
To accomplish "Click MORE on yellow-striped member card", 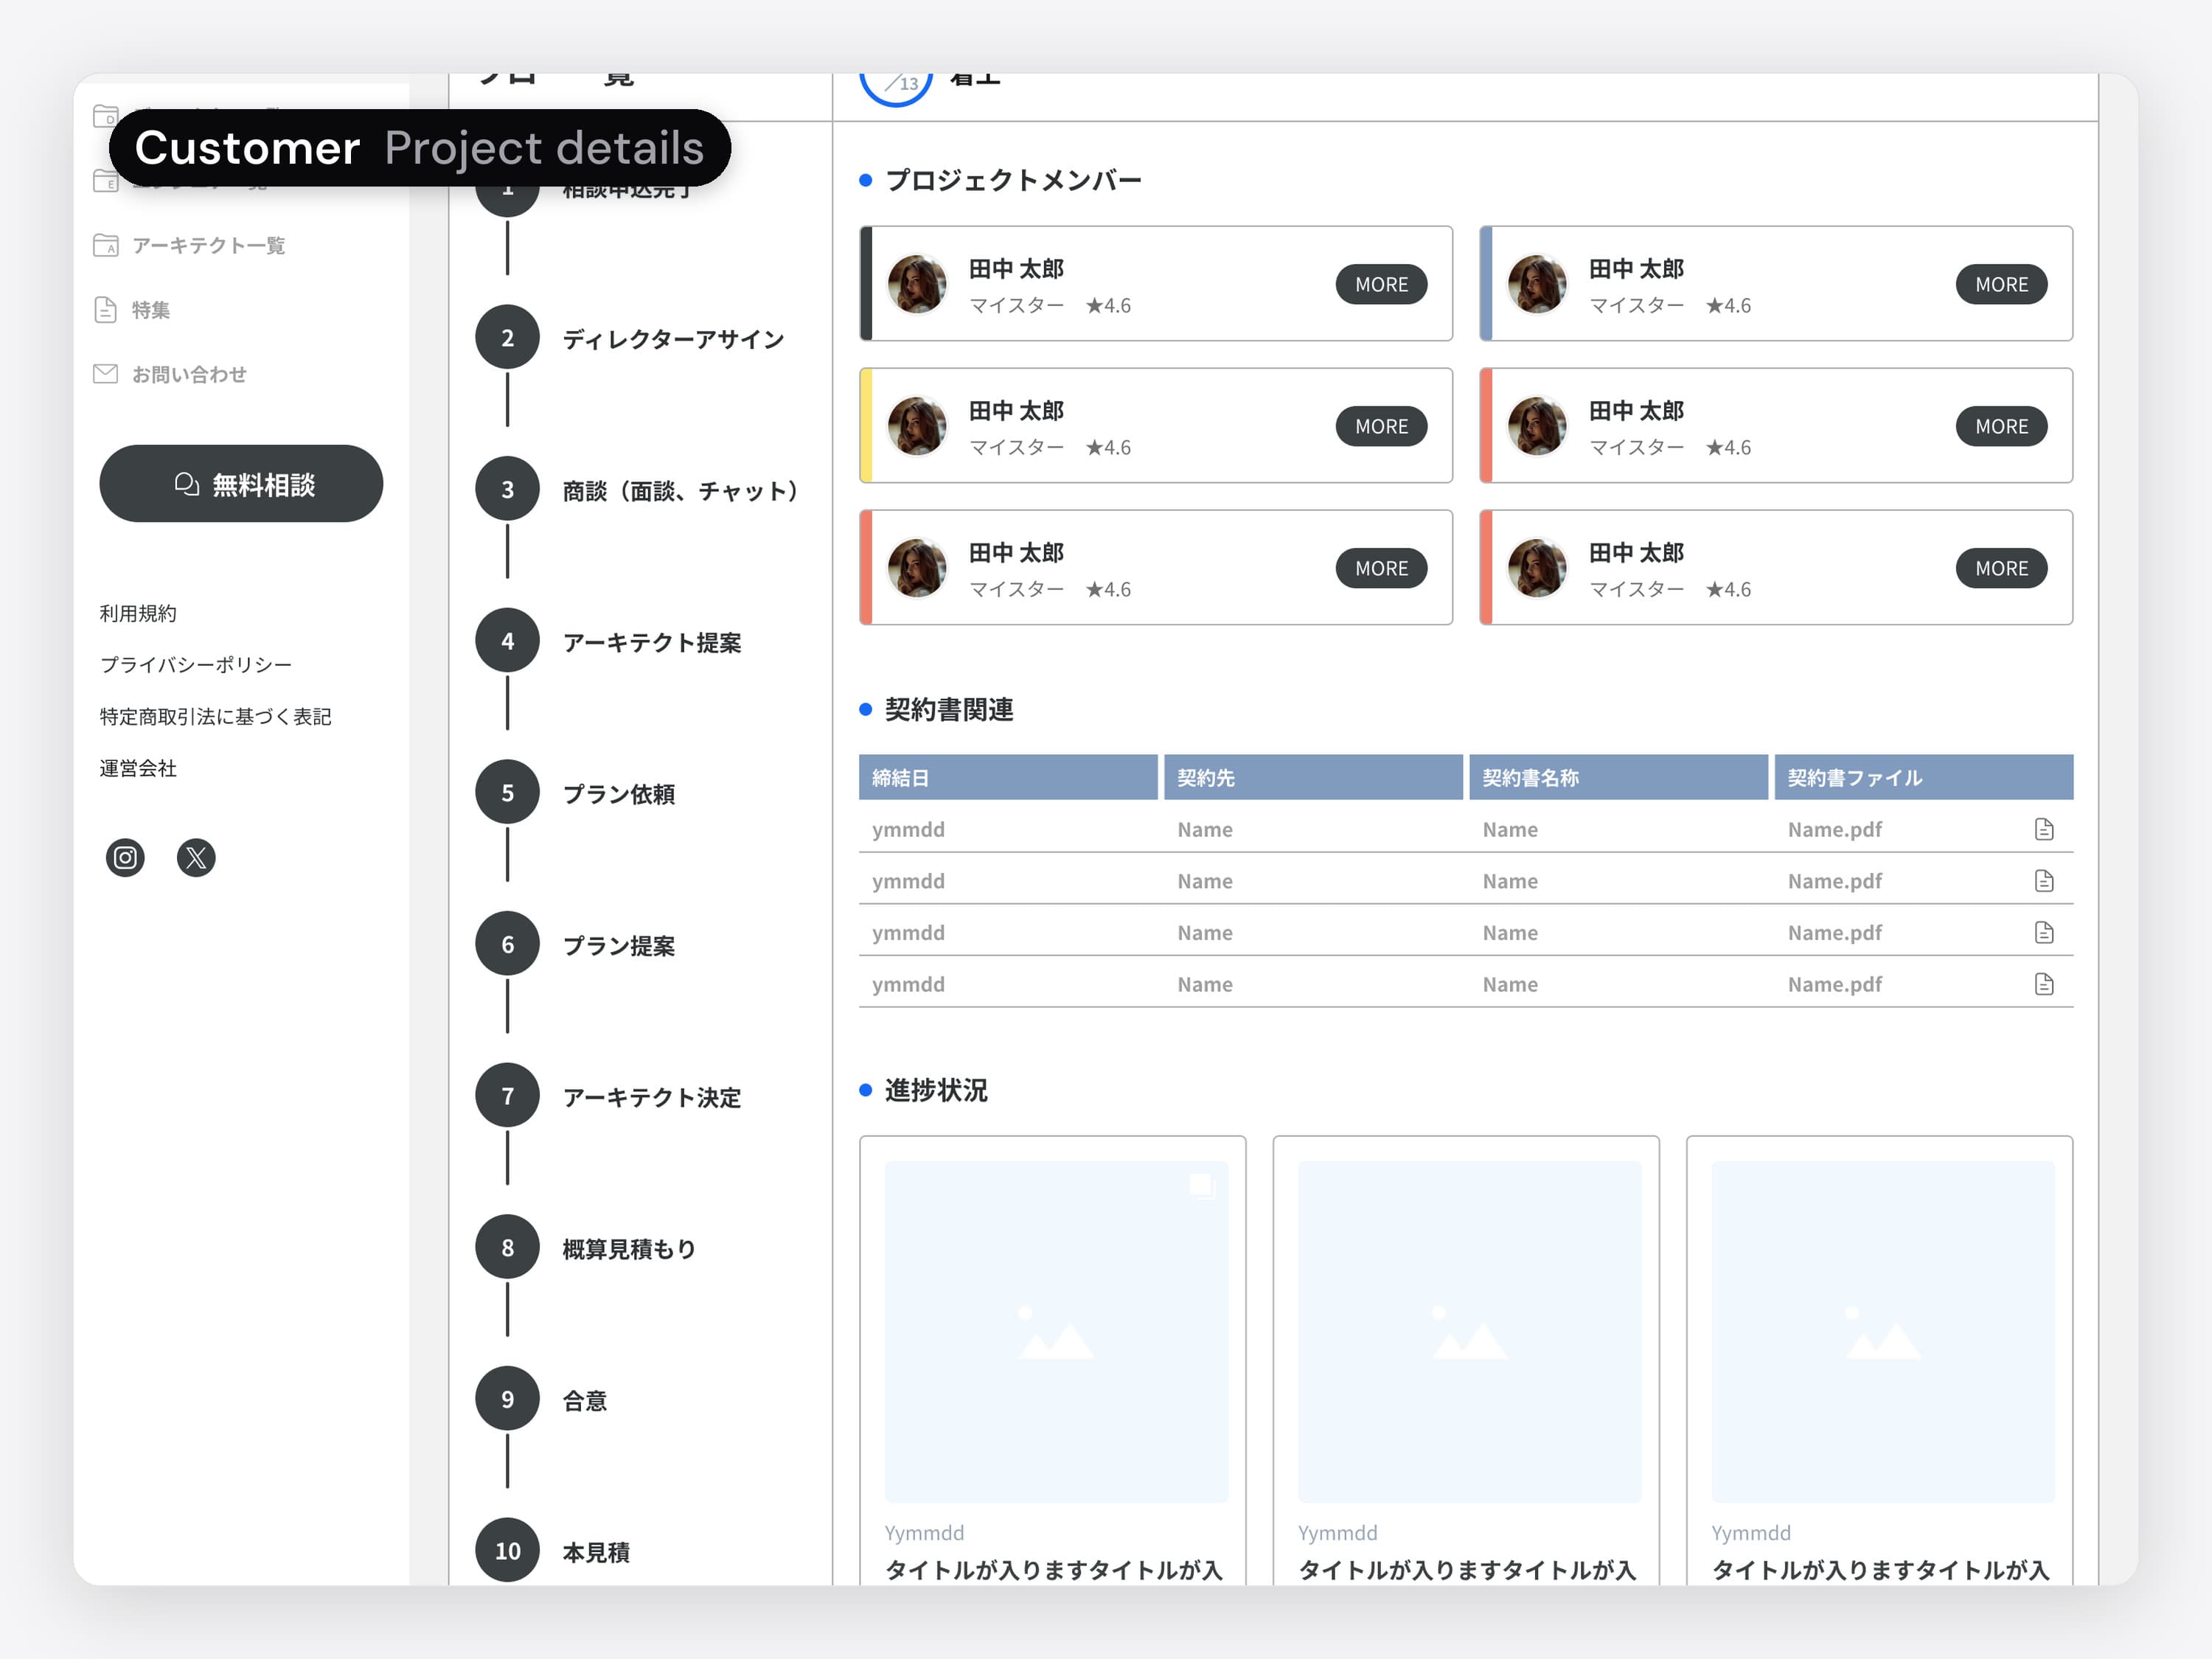I will 1381,426.
